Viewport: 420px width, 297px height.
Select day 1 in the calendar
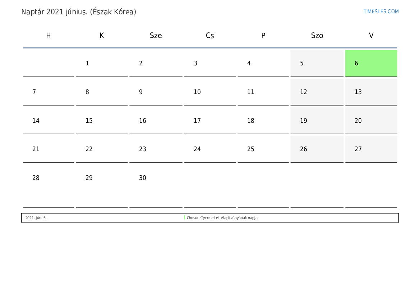point(102,63)
